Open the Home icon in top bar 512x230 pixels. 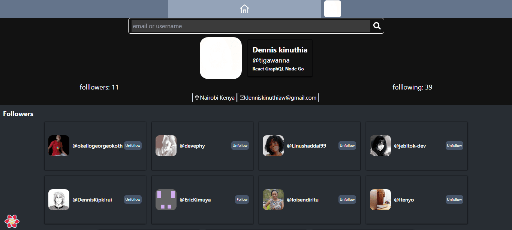(x=244, y=9)
